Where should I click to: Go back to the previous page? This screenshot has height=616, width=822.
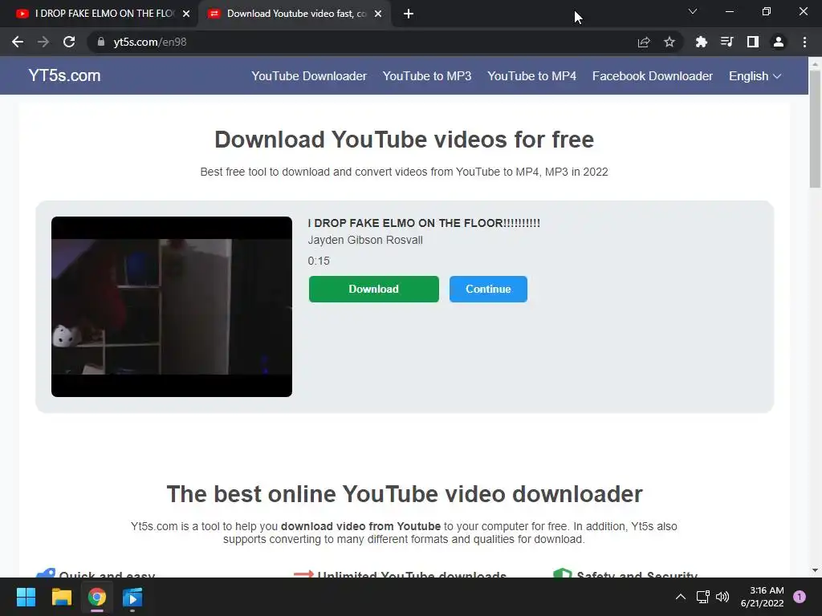tap(18, 42)
